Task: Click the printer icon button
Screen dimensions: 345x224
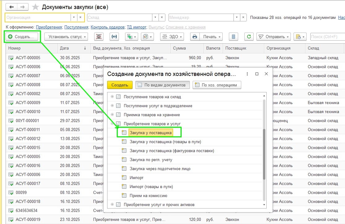Action: tap(195, 37)
